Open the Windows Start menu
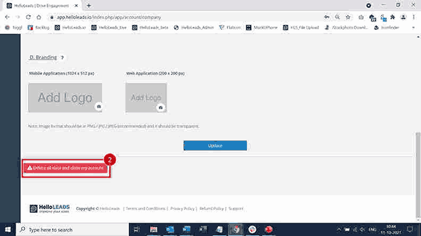Screen dimensions: 421x236 point(8,229)
